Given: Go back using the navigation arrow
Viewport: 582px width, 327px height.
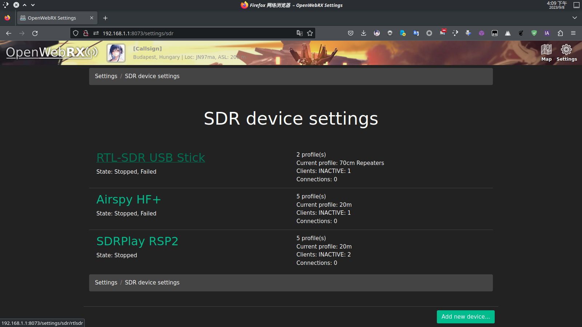Looking at the screenshot, I should point(8,33).
